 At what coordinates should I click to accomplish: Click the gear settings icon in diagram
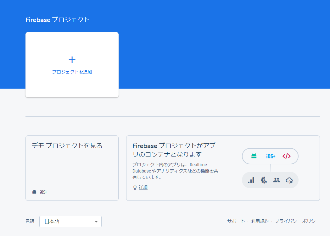tap(264, 180)
